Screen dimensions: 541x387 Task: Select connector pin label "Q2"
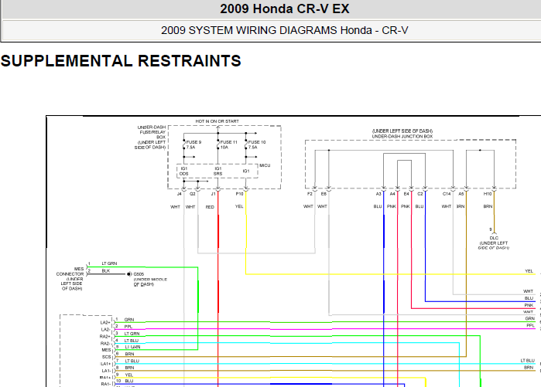193,194
